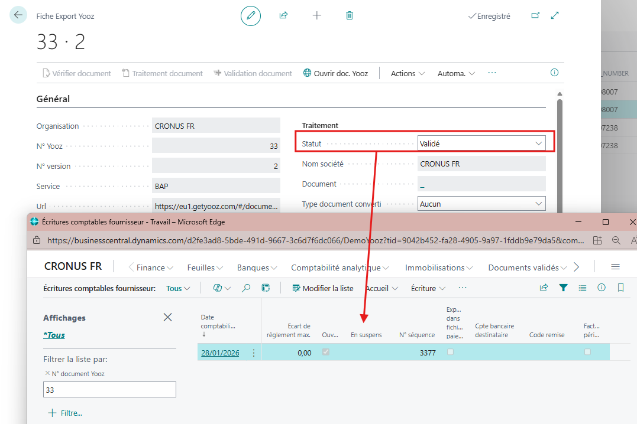Screen dimensions: 637x424
Task: Open the Statut dropdown showing Validé
Action: [480, 143]
